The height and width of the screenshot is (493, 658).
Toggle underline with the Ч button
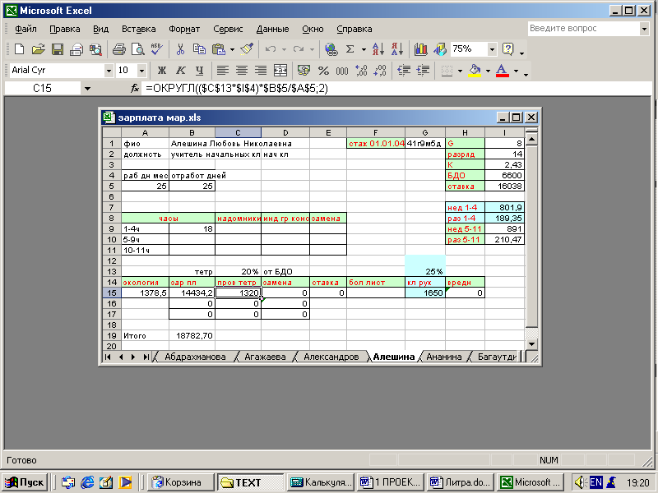point(198,71)
